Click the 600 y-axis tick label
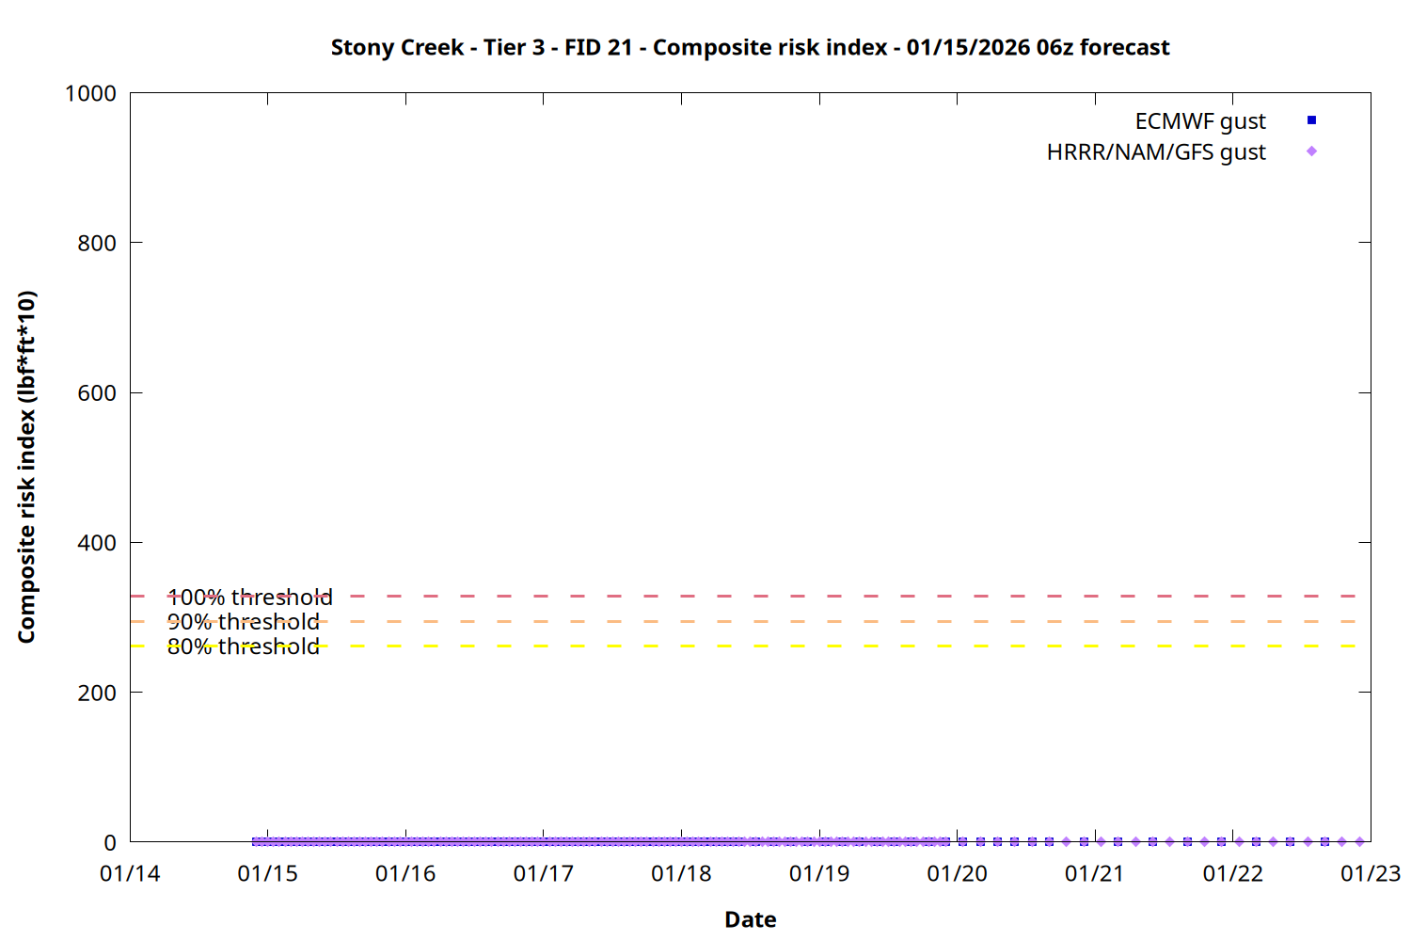The height and width of the screenshot is (941, 1411). click(x=97, y=393)
